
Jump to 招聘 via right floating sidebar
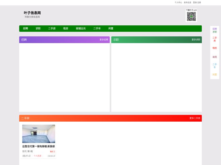coord(215,29)
